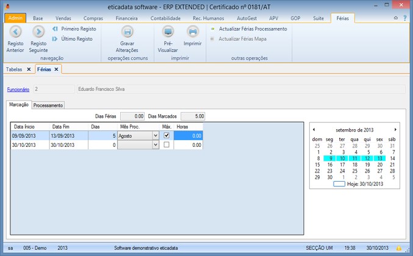Select day 20 in the September calendar
Screen dimensions: 413x256
pyautogui.click(x=379, y=165)
